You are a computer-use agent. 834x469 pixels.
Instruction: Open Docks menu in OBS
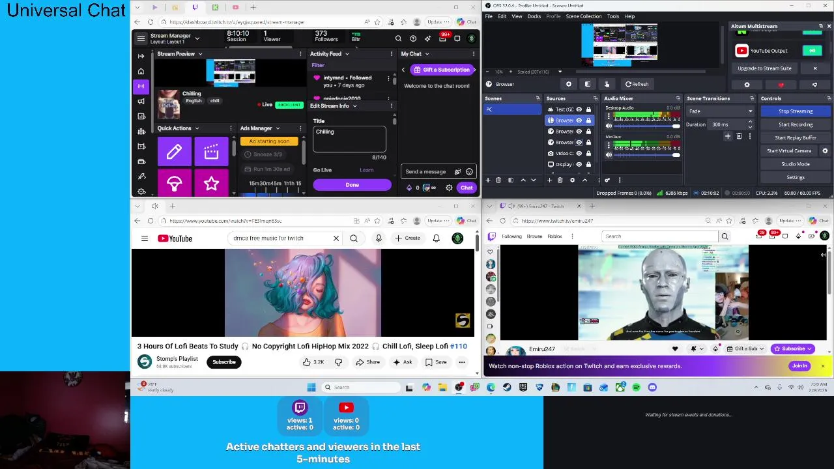click(534, 16)
